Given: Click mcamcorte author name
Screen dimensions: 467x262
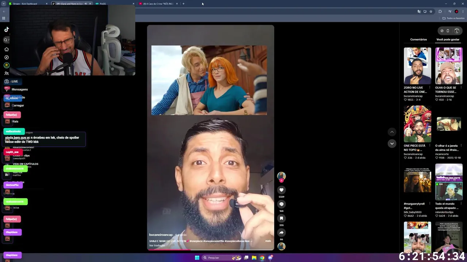Looking at the screenshot, I should (442, 154).
